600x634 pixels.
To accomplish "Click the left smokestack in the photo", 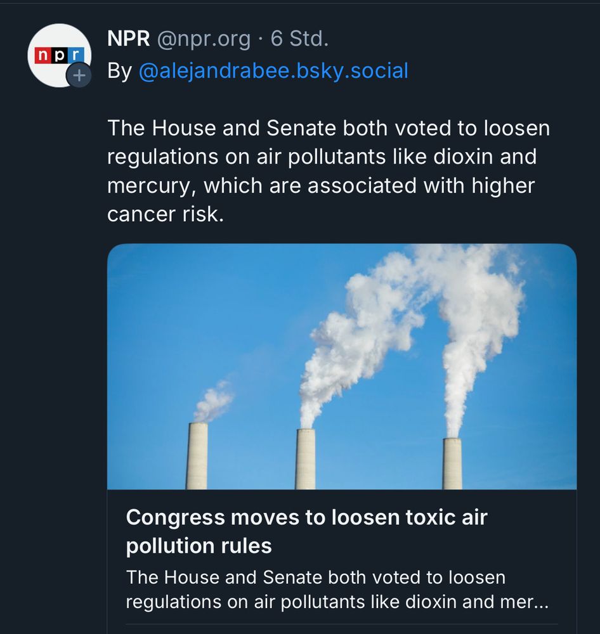I will tap(197, 455).
